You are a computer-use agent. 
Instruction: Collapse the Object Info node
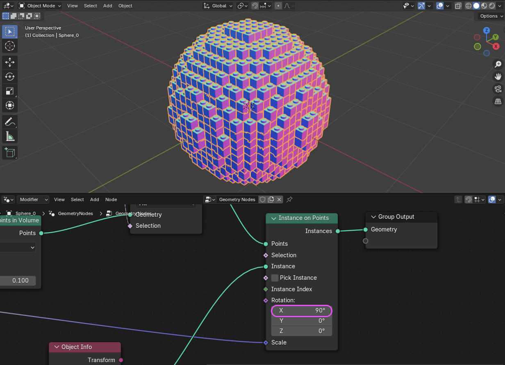pos(57,347)
